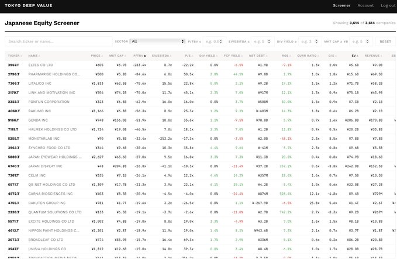This screenshot has height=259, width=397.
Task: Sort table by Curr Ratio column
Action: click(x=308, y=56)
